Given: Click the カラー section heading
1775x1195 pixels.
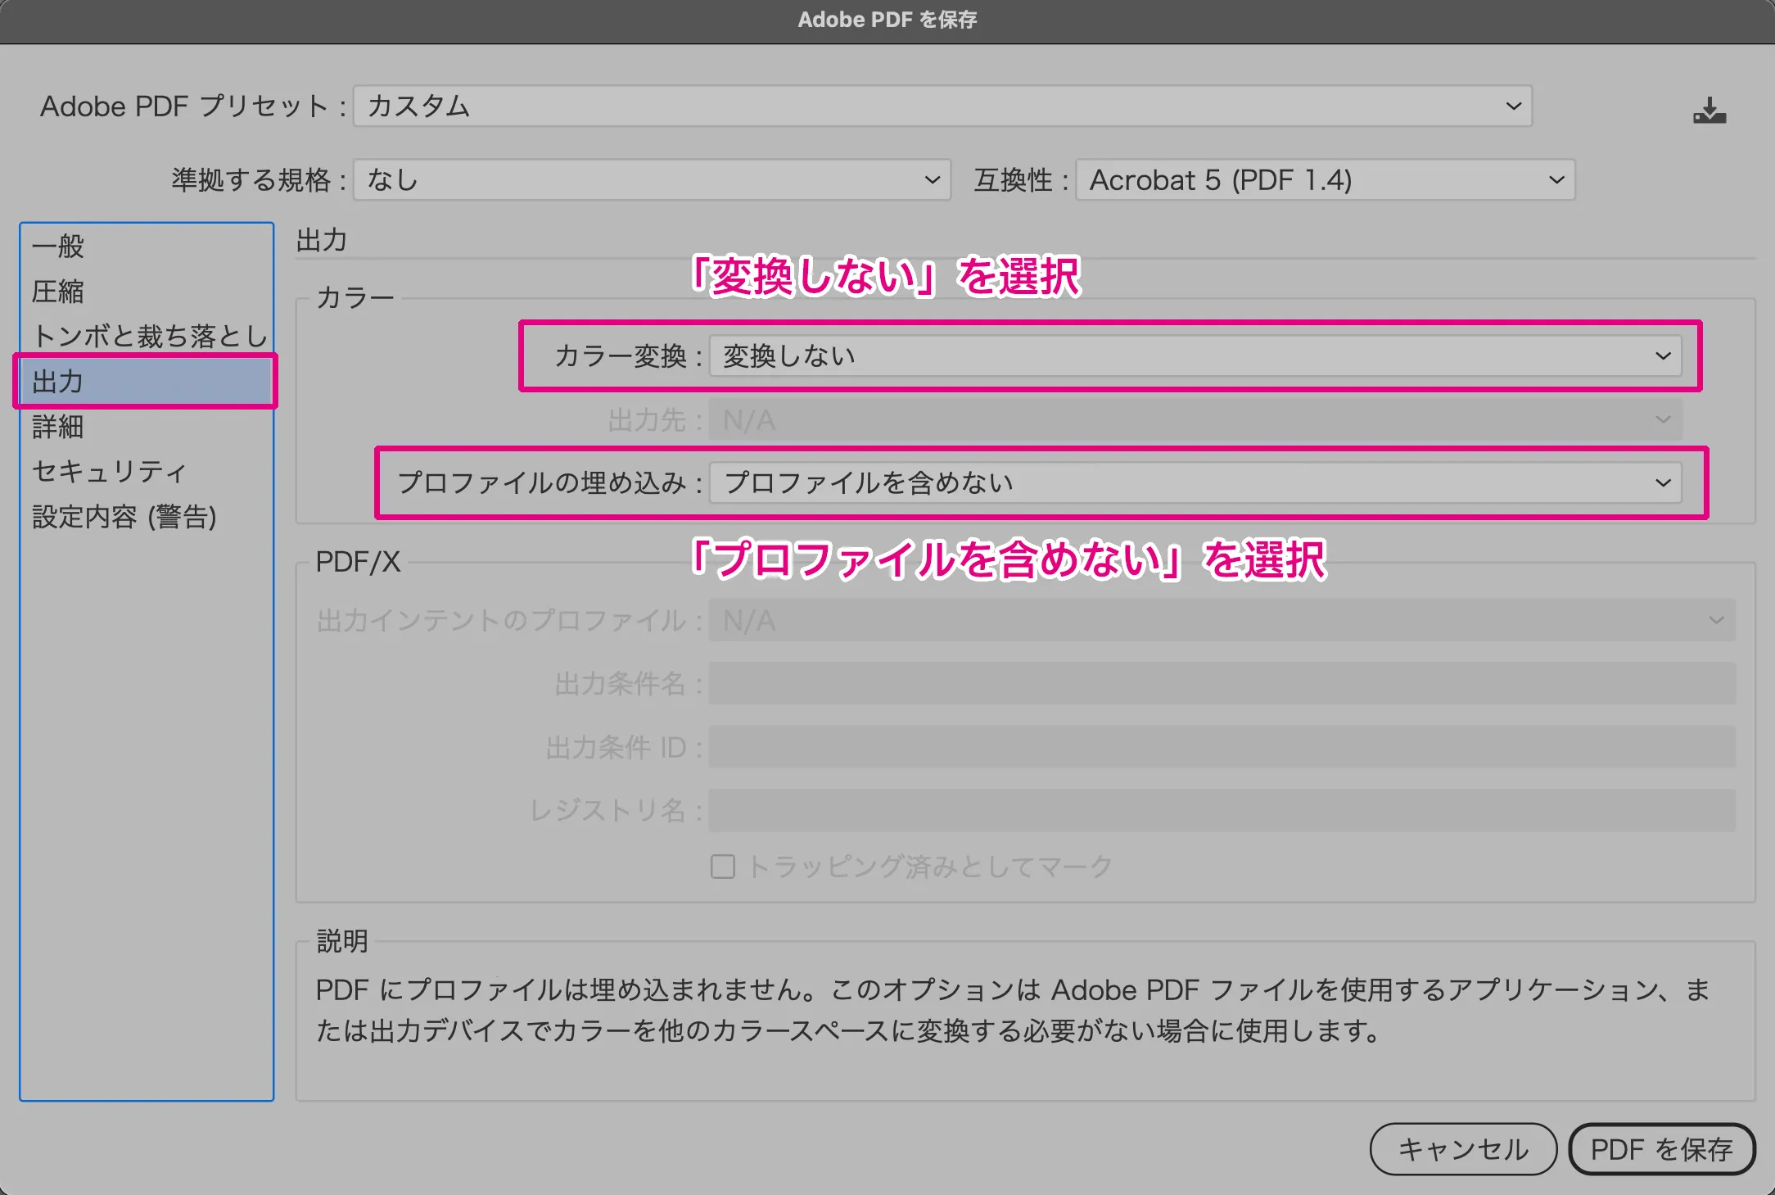Looking at the screenshot, I should (x=355, y=297).
